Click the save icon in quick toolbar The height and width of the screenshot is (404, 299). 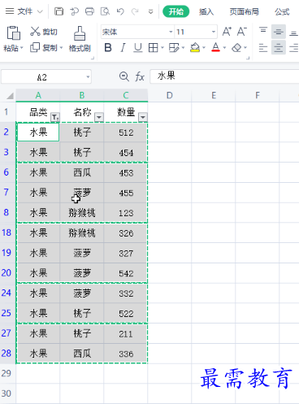(58, 11)
